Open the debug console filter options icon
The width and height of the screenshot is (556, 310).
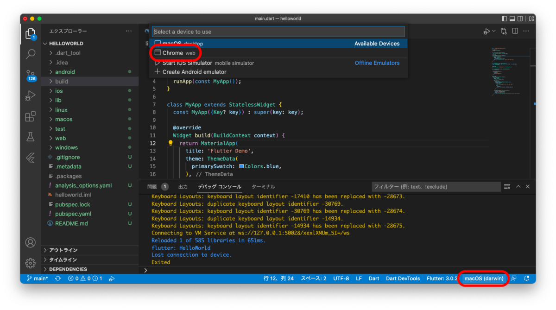[x=507, y=187]
